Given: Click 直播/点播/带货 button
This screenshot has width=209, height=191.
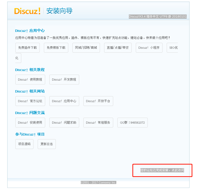Looking at the screenshot, I should point(118,48).
